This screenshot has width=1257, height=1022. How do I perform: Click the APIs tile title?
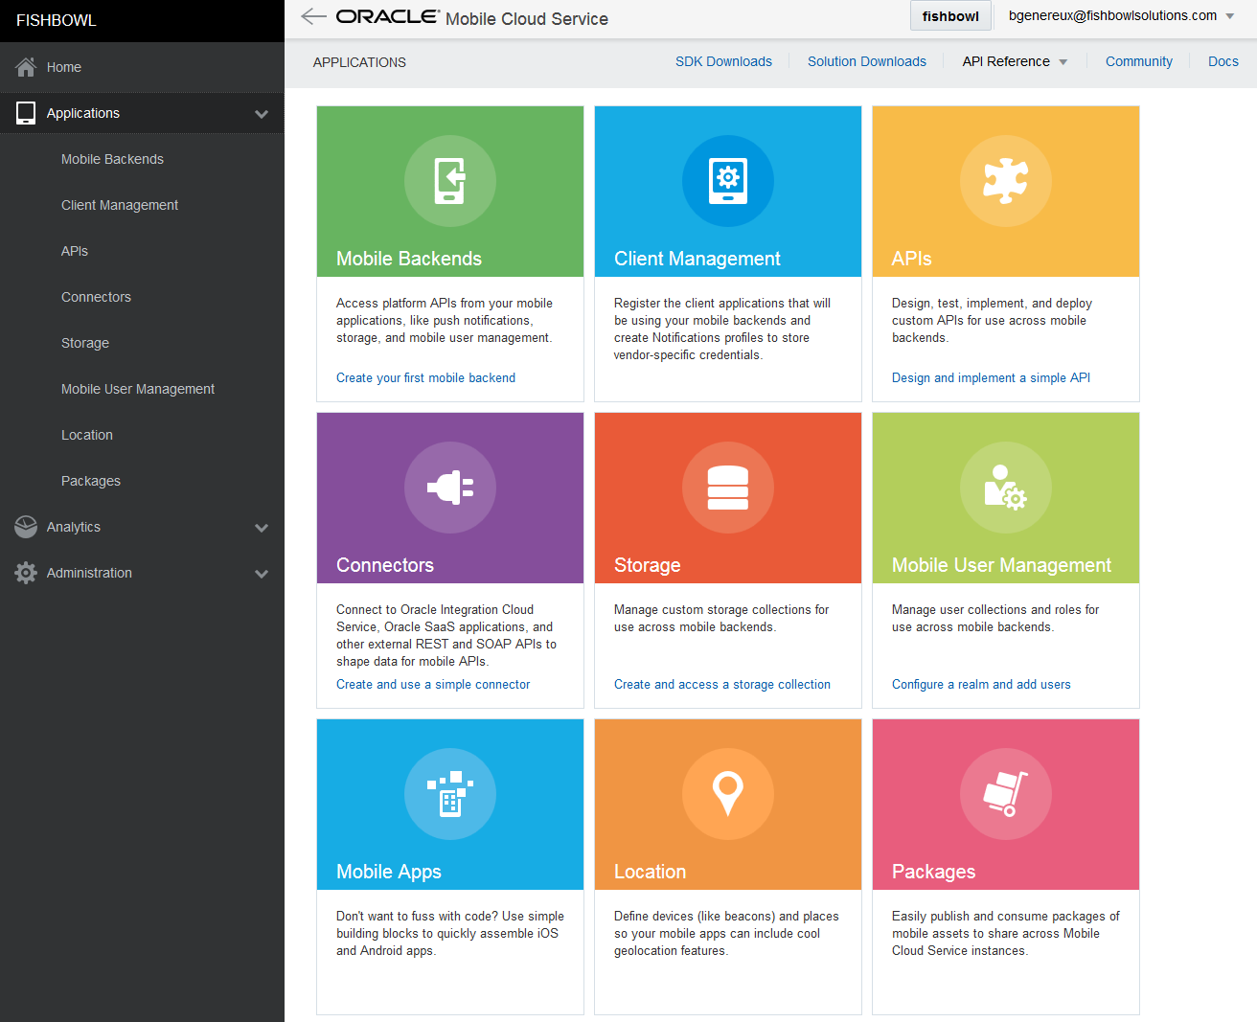[912, 259]
